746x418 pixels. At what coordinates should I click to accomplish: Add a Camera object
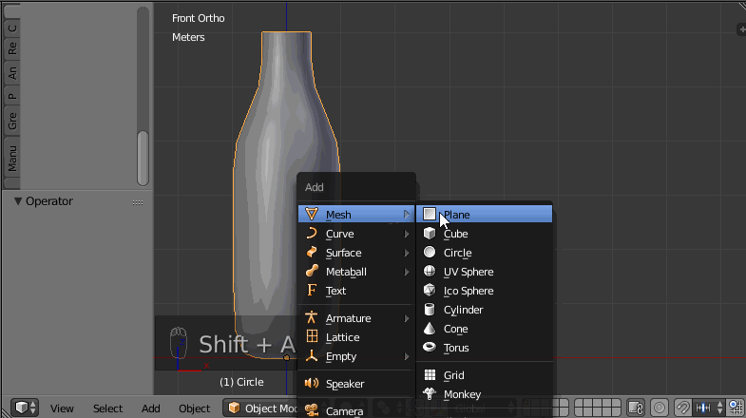pyautogui.click(x=356, y=410)
